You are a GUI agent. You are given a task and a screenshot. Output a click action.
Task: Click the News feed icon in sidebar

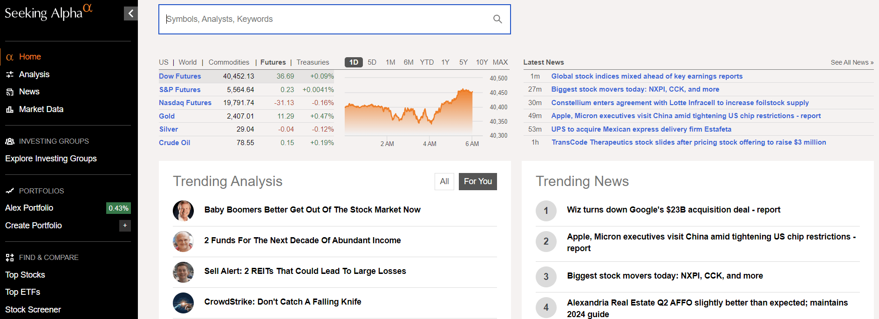click(x=9, y=92)
